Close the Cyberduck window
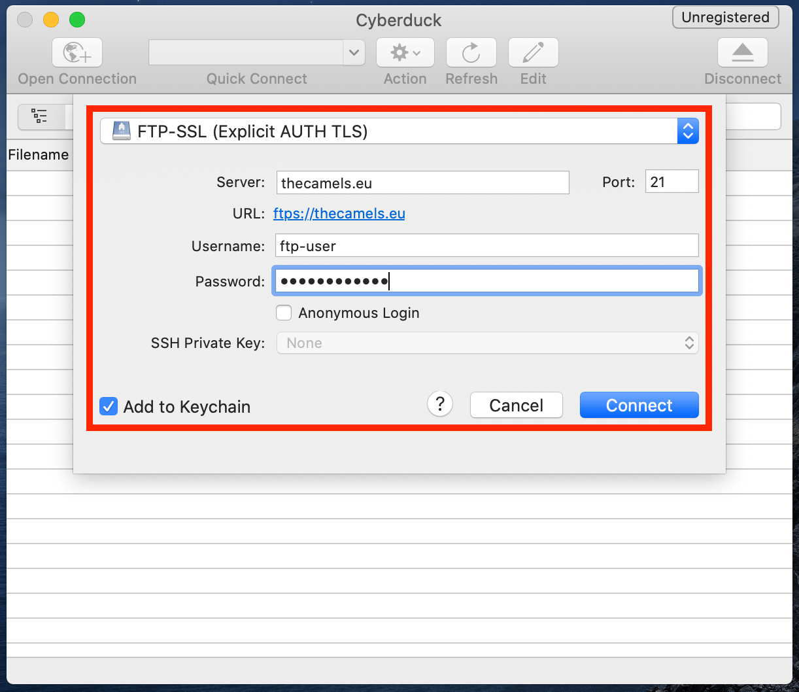Screen dimensions: 799x692 [x=25, y=20]
